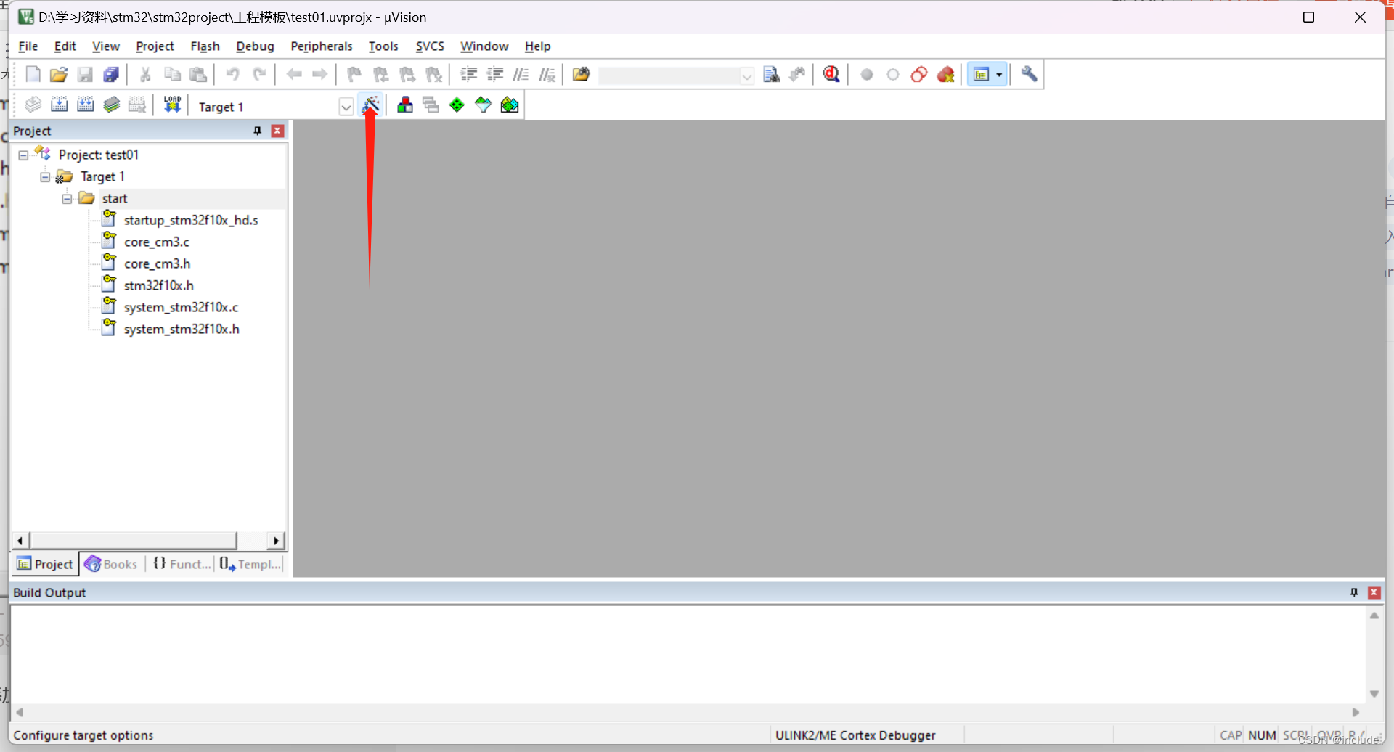This screenshot has height=752, width=1394.
Task: Switch to the Functions tab
Action: [182, 564]
